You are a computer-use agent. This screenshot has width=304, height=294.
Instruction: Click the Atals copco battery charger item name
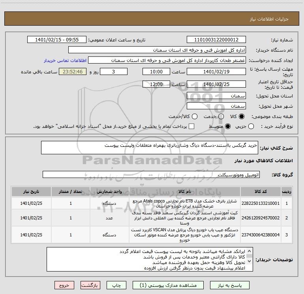point(185,204)
